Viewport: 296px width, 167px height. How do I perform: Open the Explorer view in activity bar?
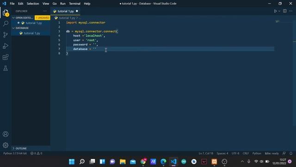pos(6,13)
